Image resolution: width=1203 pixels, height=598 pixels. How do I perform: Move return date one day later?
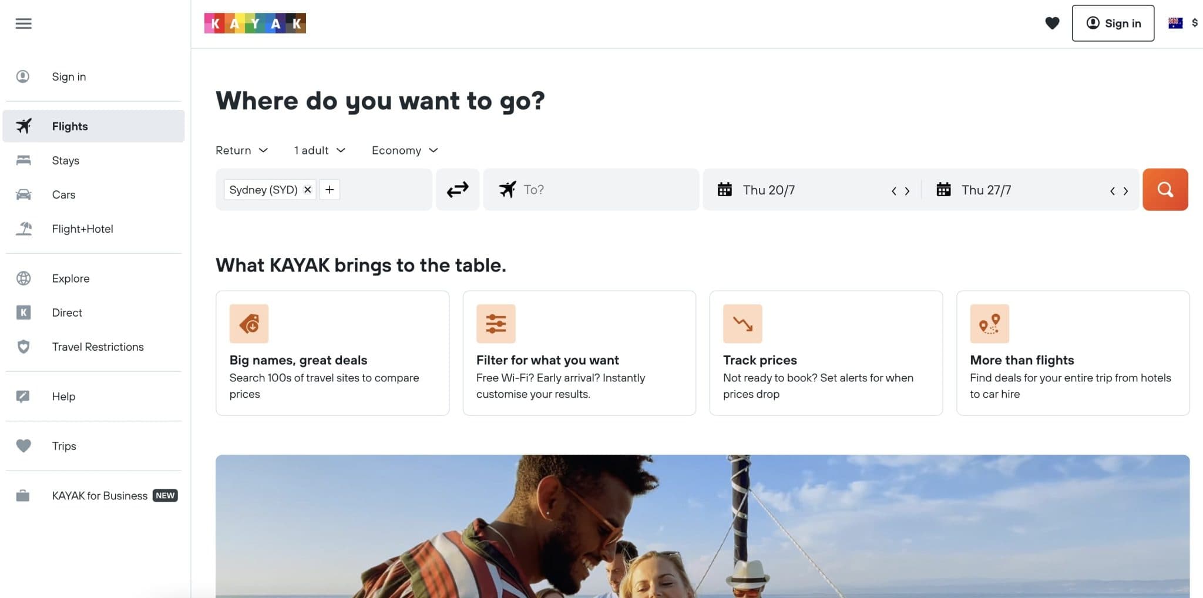[1125, 191]
